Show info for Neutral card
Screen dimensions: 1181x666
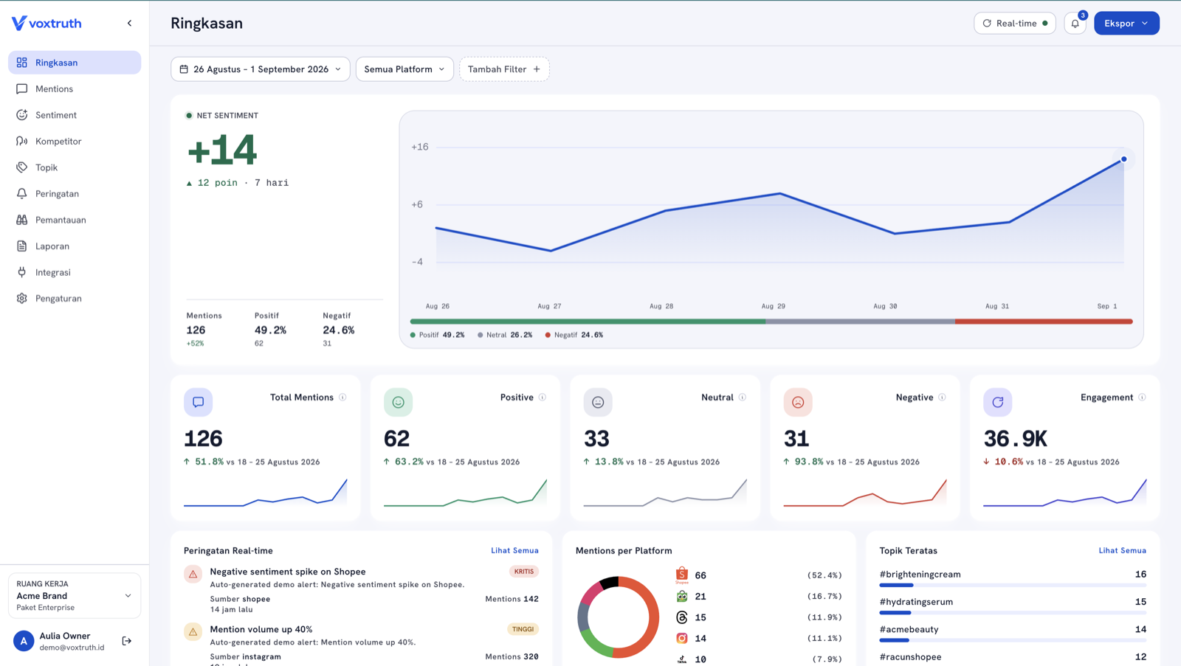[x=743, y=398]
